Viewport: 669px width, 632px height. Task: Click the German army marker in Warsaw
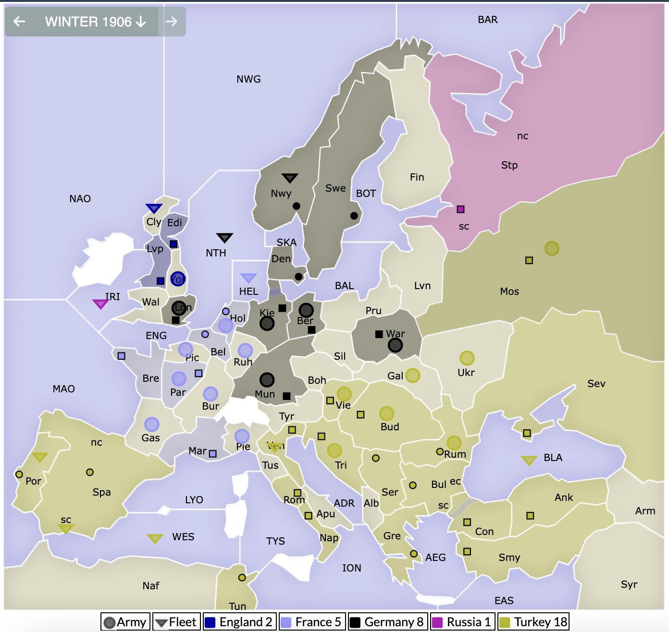coord(395,344)
